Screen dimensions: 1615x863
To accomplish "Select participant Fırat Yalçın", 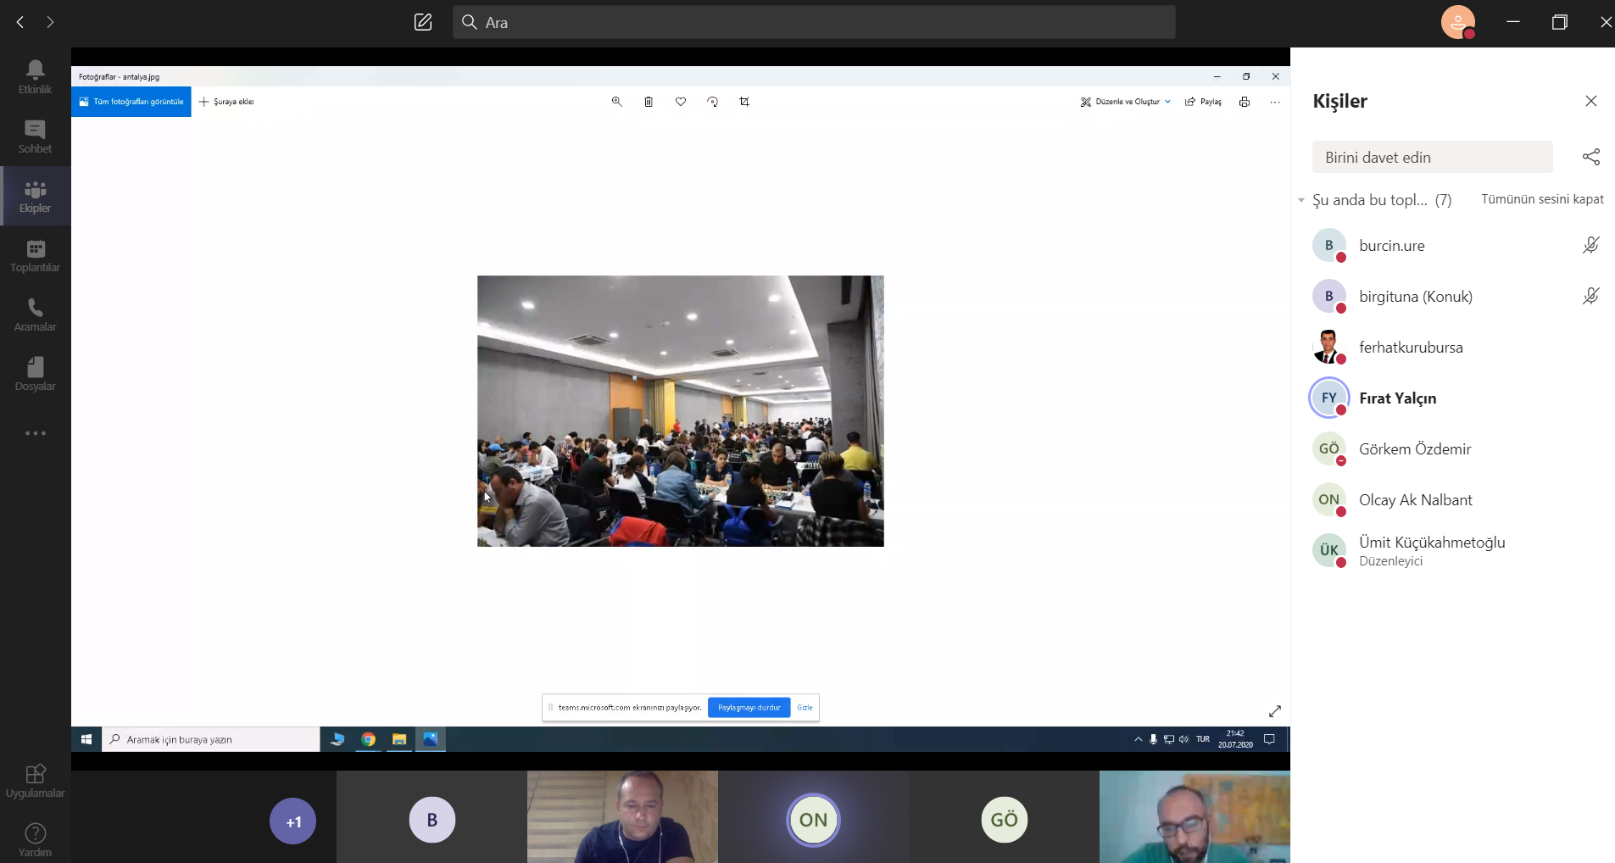I will 1453,398.
